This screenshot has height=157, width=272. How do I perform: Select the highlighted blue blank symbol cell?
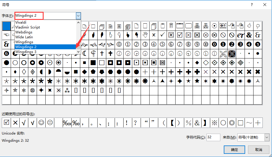coord(6,26)
